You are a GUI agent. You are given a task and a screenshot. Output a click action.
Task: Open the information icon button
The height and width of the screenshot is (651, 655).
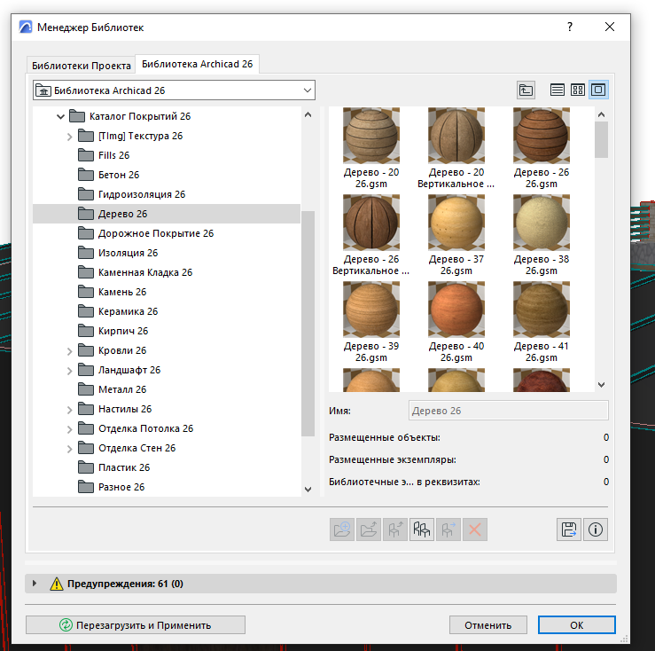click(x=596, y=529)
